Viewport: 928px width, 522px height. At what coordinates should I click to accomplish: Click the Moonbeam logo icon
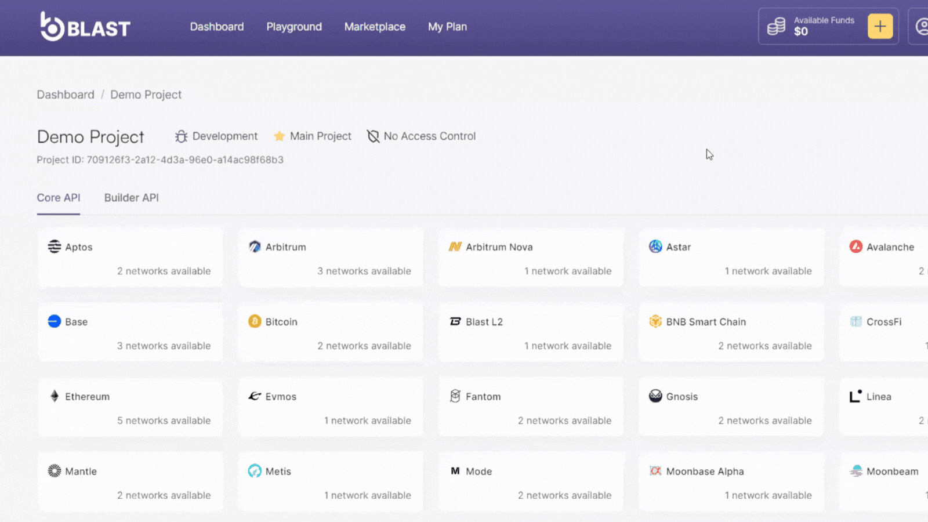tap(856, 471)
